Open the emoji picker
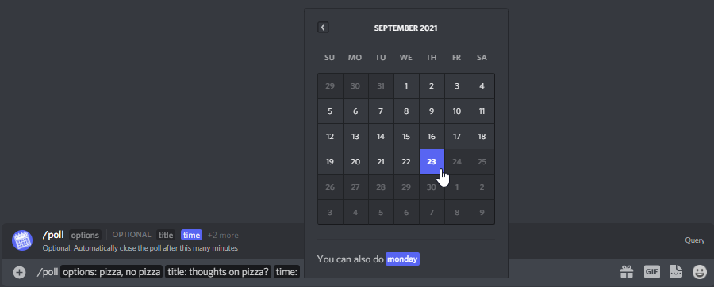The width and height of the screenshot is (714, 287). [699, 271]
